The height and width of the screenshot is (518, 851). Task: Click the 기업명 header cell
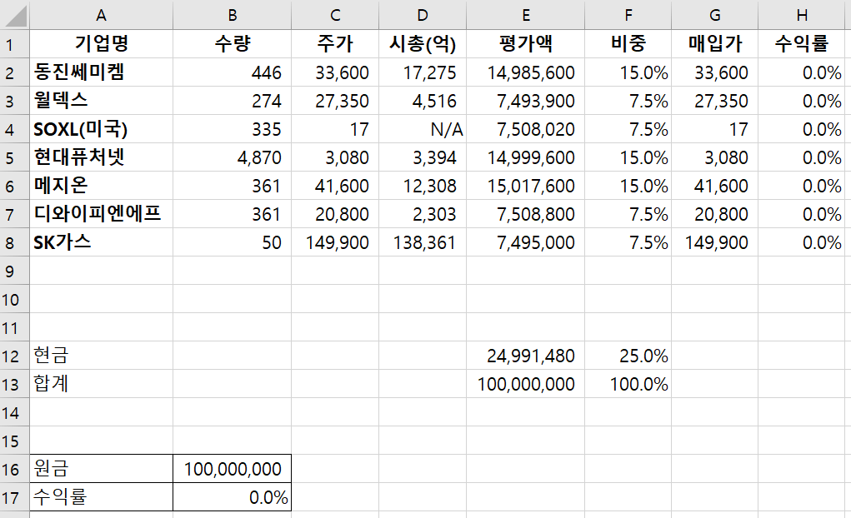click(x=101, y=44)
